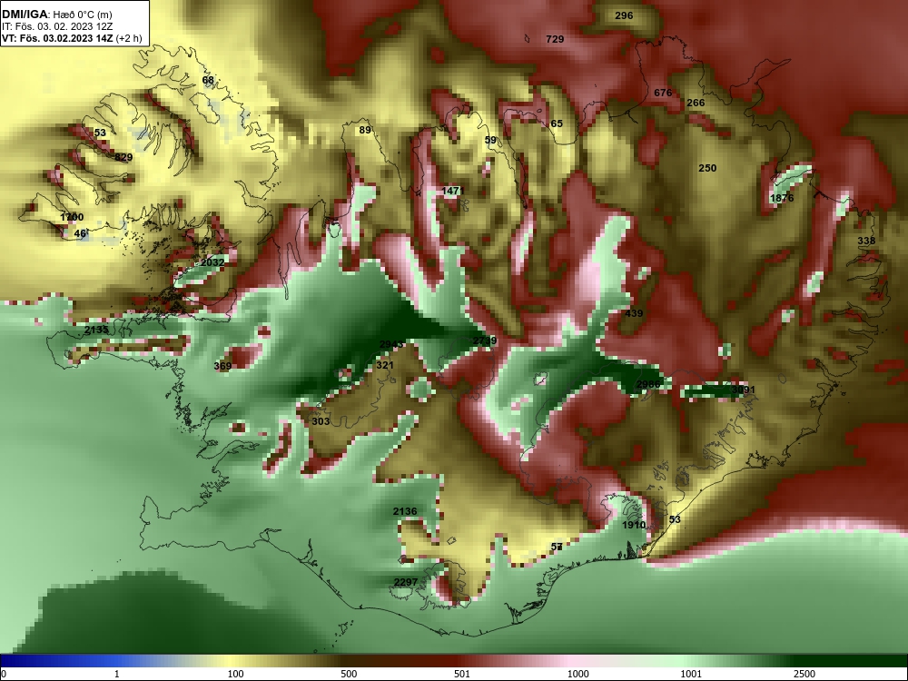Select the 1700 height label

(72, 217)
